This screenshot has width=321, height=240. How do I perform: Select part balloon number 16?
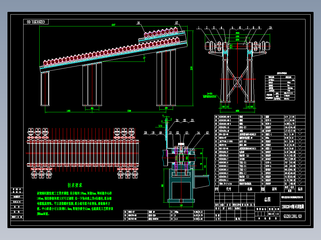point(138,23)
